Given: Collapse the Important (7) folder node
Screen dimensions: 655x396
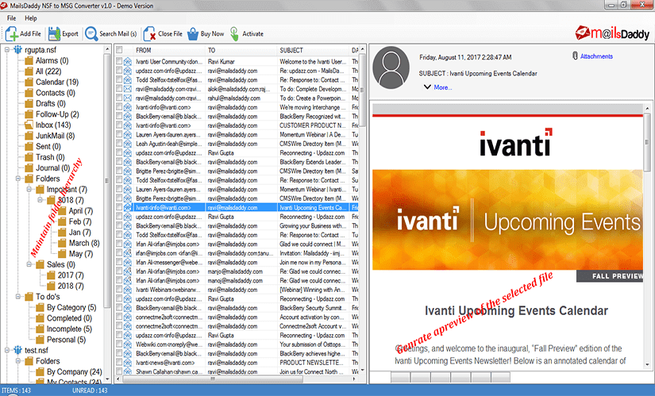Looking at the screenshot, I should pyautogui.click(x=29, y=189).
